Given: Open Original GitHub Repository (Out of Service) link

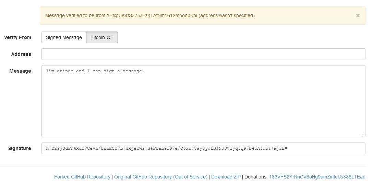Looking at the screenshot, I should click(x=161, y=177).
